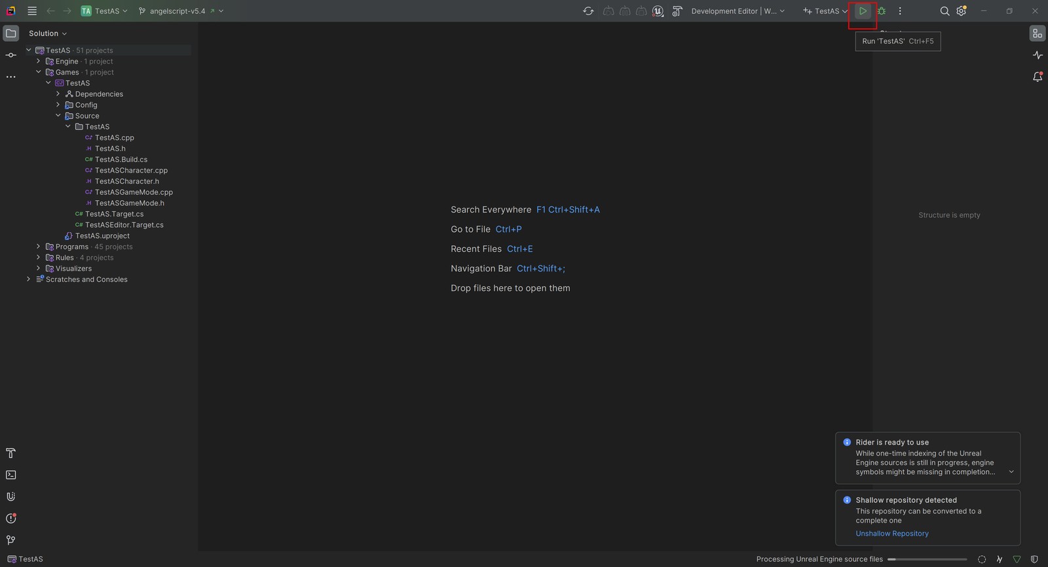This screenshot has width=1048, height=567.
Task: Open more toolbar actions (vertical dots)
Action: pyautogui.click(x=900, y=11)
